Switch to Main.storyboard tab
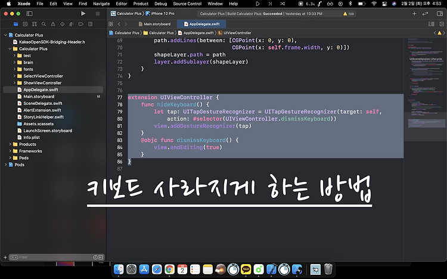The height and width of the screenshot is (279, 447). (x=154, y=24)
